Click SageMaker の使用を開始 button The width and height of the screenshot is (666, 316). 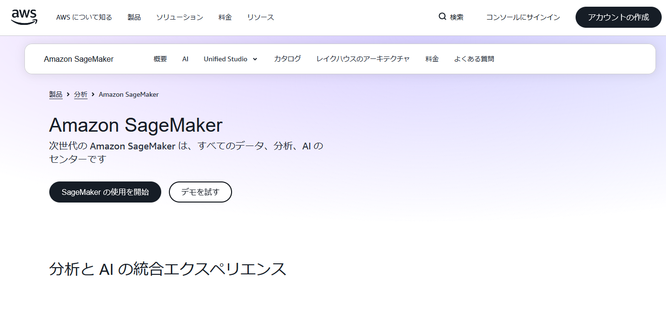point(105,192)
